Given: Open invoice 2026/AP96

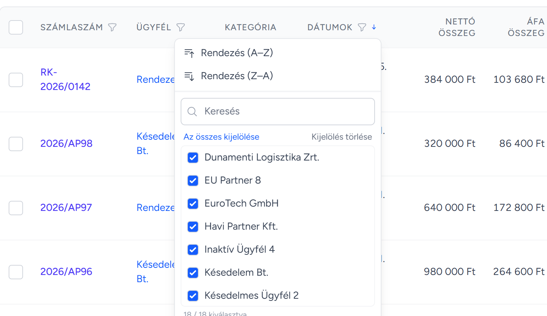Looking at the screenshot, I should point(66,271).
